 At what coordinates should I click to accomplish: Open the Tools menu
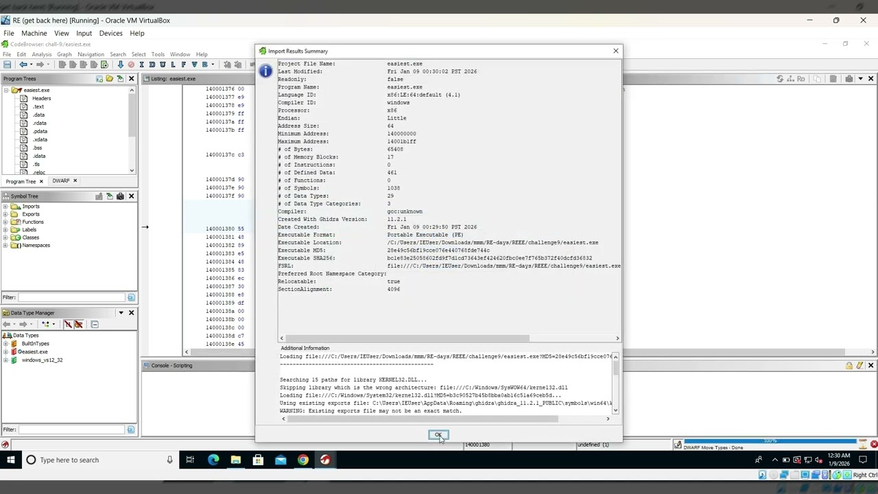pos(158,54)
